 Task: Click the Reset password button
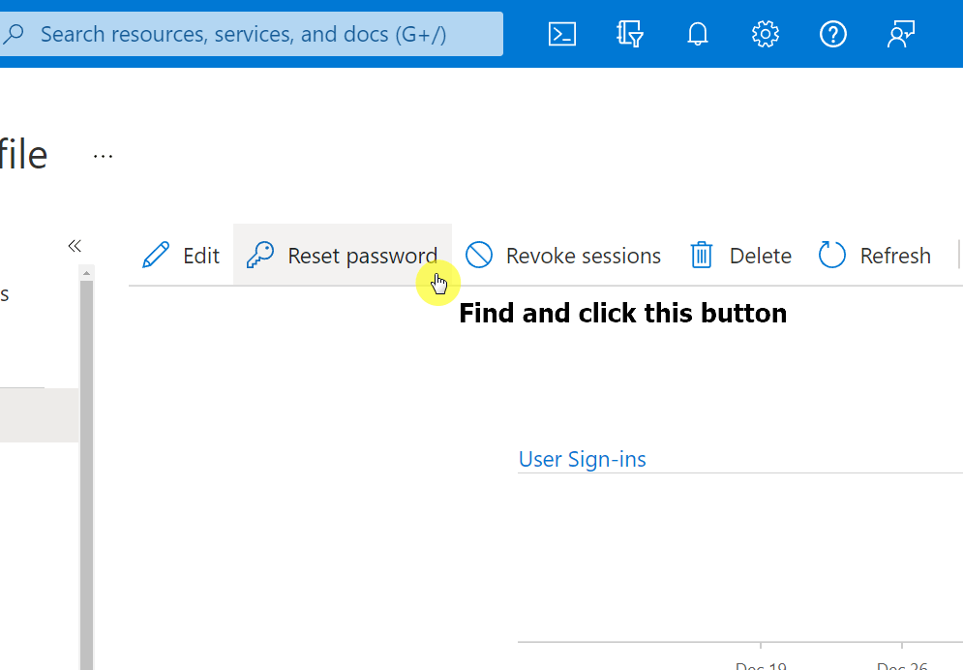click(342, 255)
